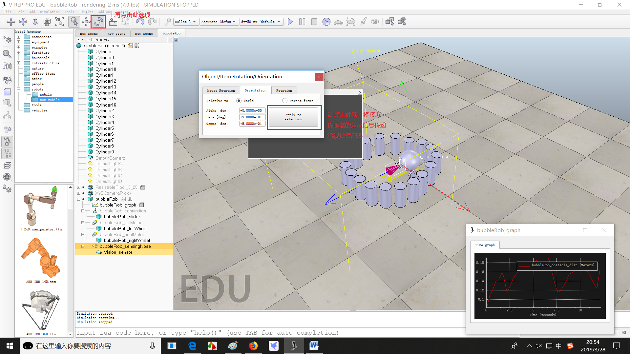The width and height of the screenshot is (630, 354).
Task: Select the camera pan tool
Action: [11, 22]
